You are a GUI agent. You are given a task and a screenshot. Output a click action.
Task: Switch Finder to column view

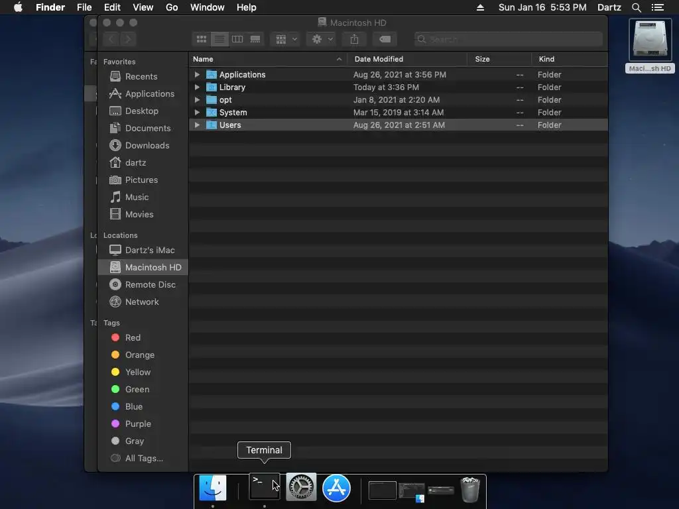237,39
